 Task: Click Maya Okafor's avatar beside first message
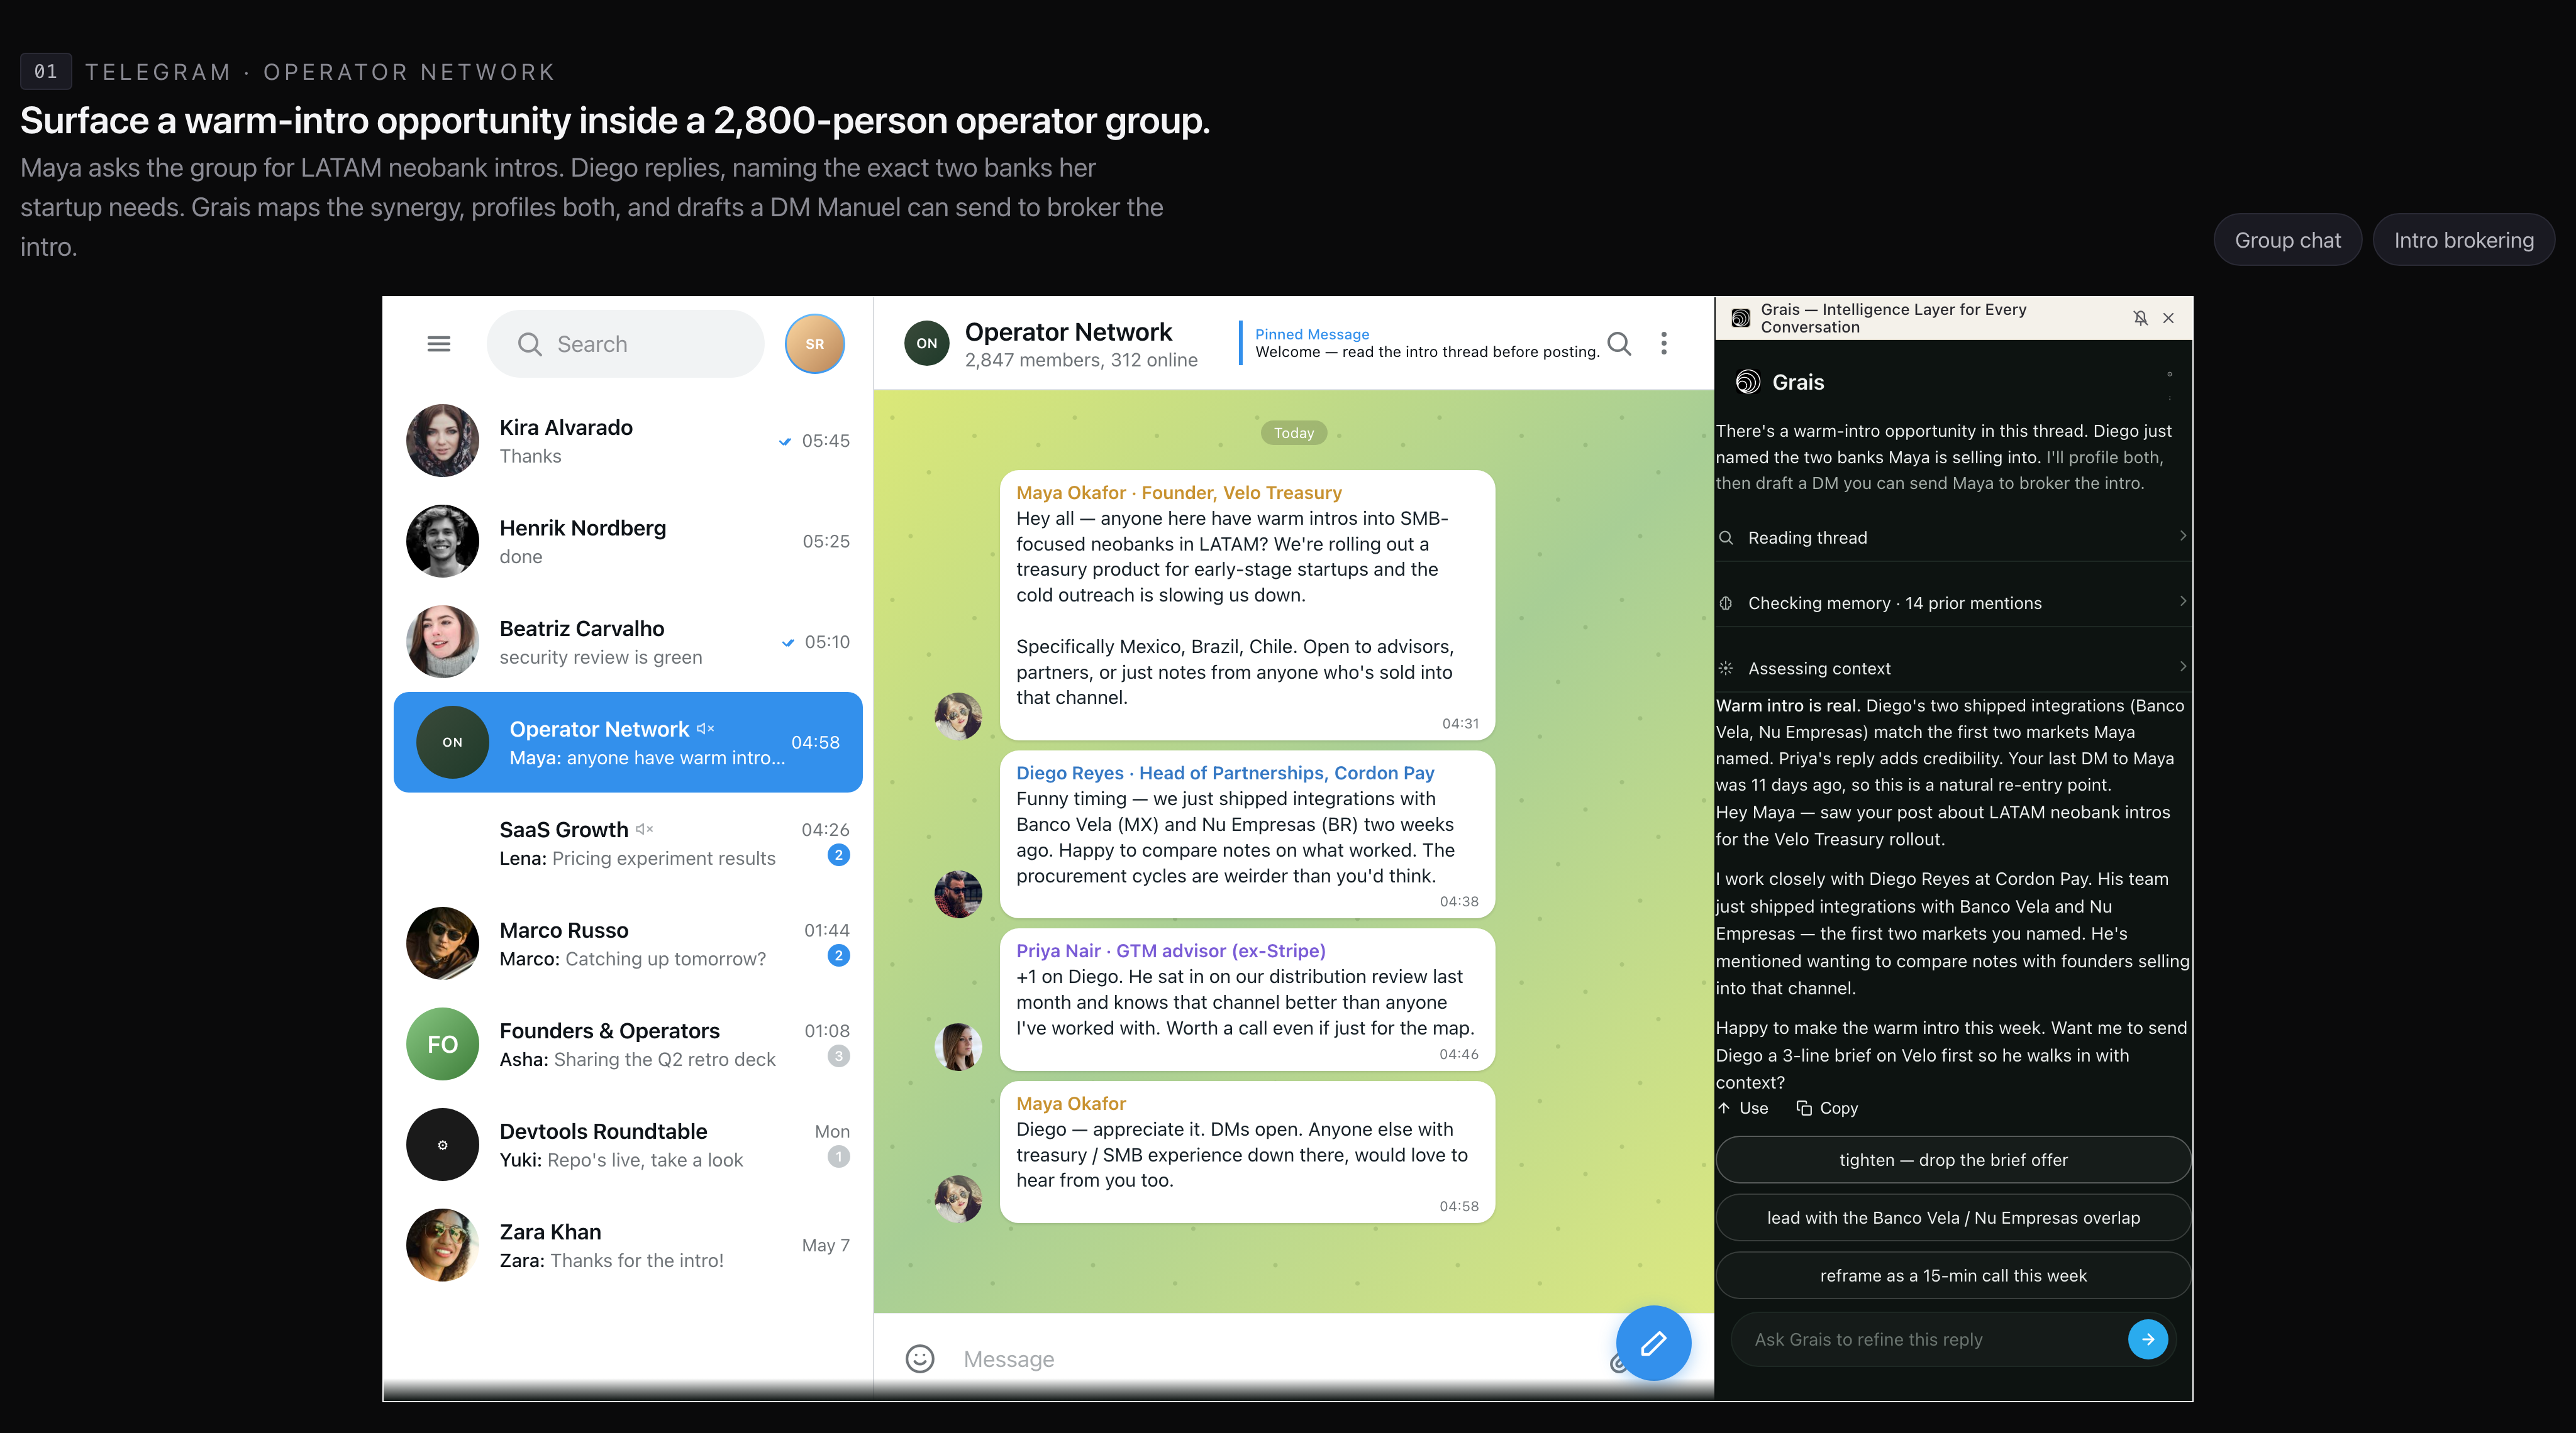click(x=958, y=715)
